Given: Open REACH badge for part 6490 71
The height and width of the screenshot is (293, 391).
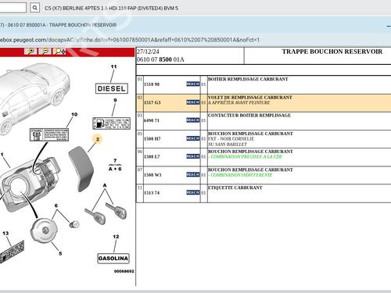Looking at the screenshot, I should tap(193, 120).
